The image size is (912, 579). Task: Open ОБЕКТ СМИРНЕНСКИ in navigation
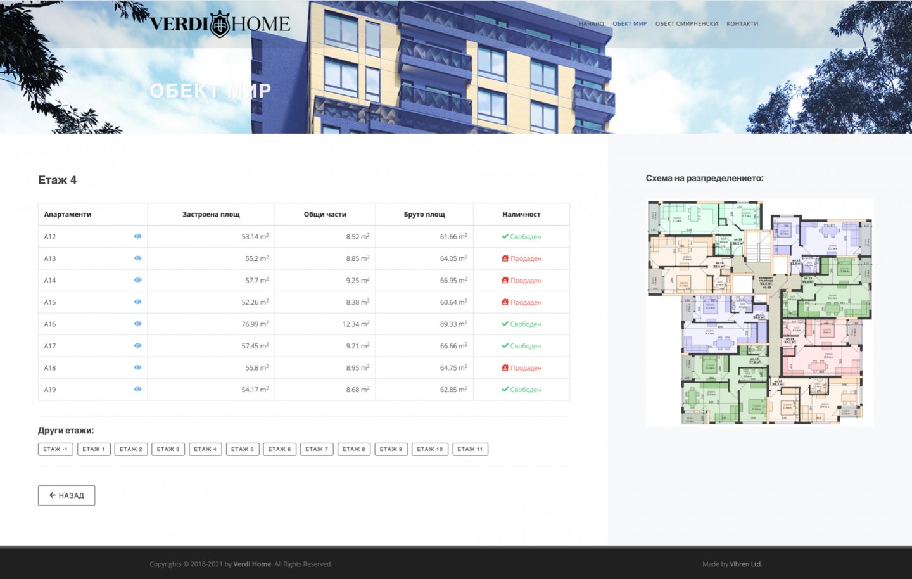[687, 24]
